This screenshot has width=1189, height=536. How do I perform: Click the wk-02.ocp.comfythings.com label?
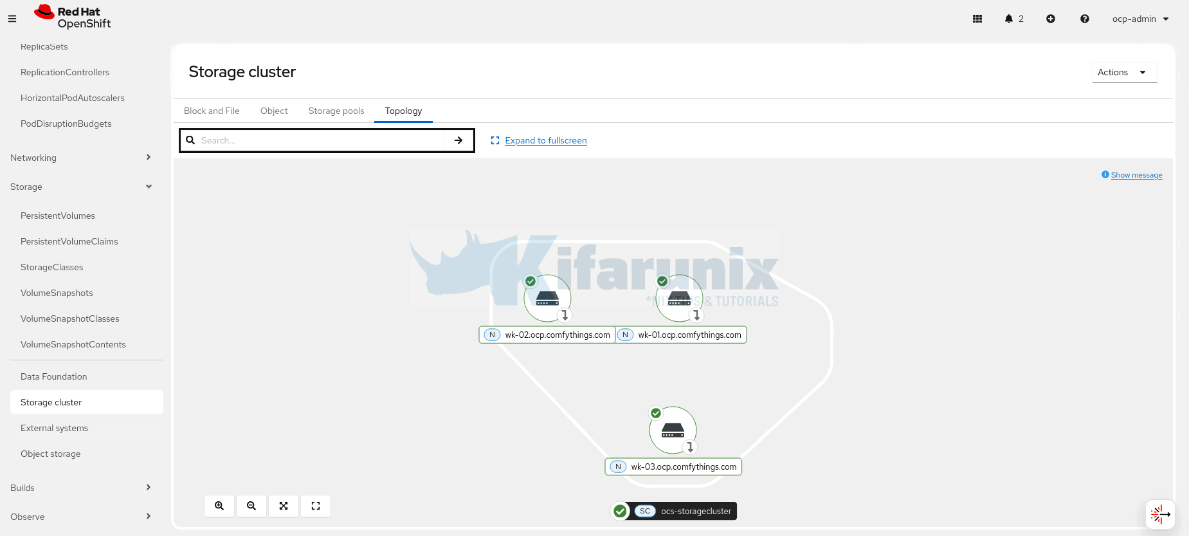click(x=547, y=335)
